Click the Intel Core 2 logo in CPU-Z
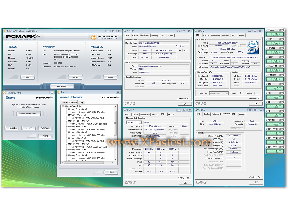This screenshot has width=288, height=216. click(x=253, y=48)
